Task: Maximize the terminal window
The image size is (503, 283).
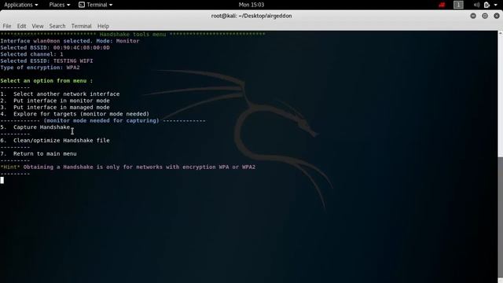Action: [x=485, y=16]
